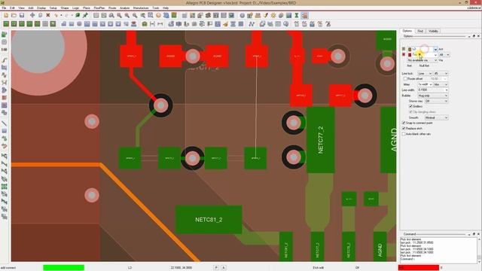Viewport: 482px width, 271px height.
Task: Open the Tools menu
Action: (156, 8)
